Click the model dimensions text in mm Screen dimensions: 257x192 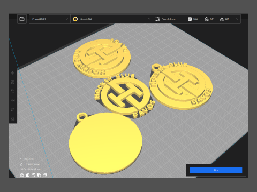point(30,169)
